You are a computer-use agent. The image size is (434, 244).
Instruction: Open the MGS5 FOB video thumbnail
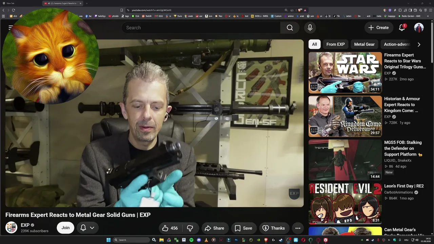click(x=345, y=160)
